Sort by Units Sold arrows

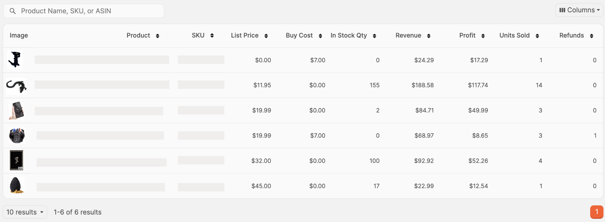(537, 36)
